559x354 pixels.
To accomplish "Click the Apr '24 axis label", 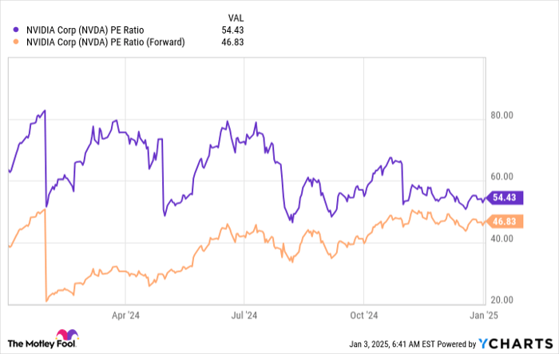I will [x=125, y=315].
